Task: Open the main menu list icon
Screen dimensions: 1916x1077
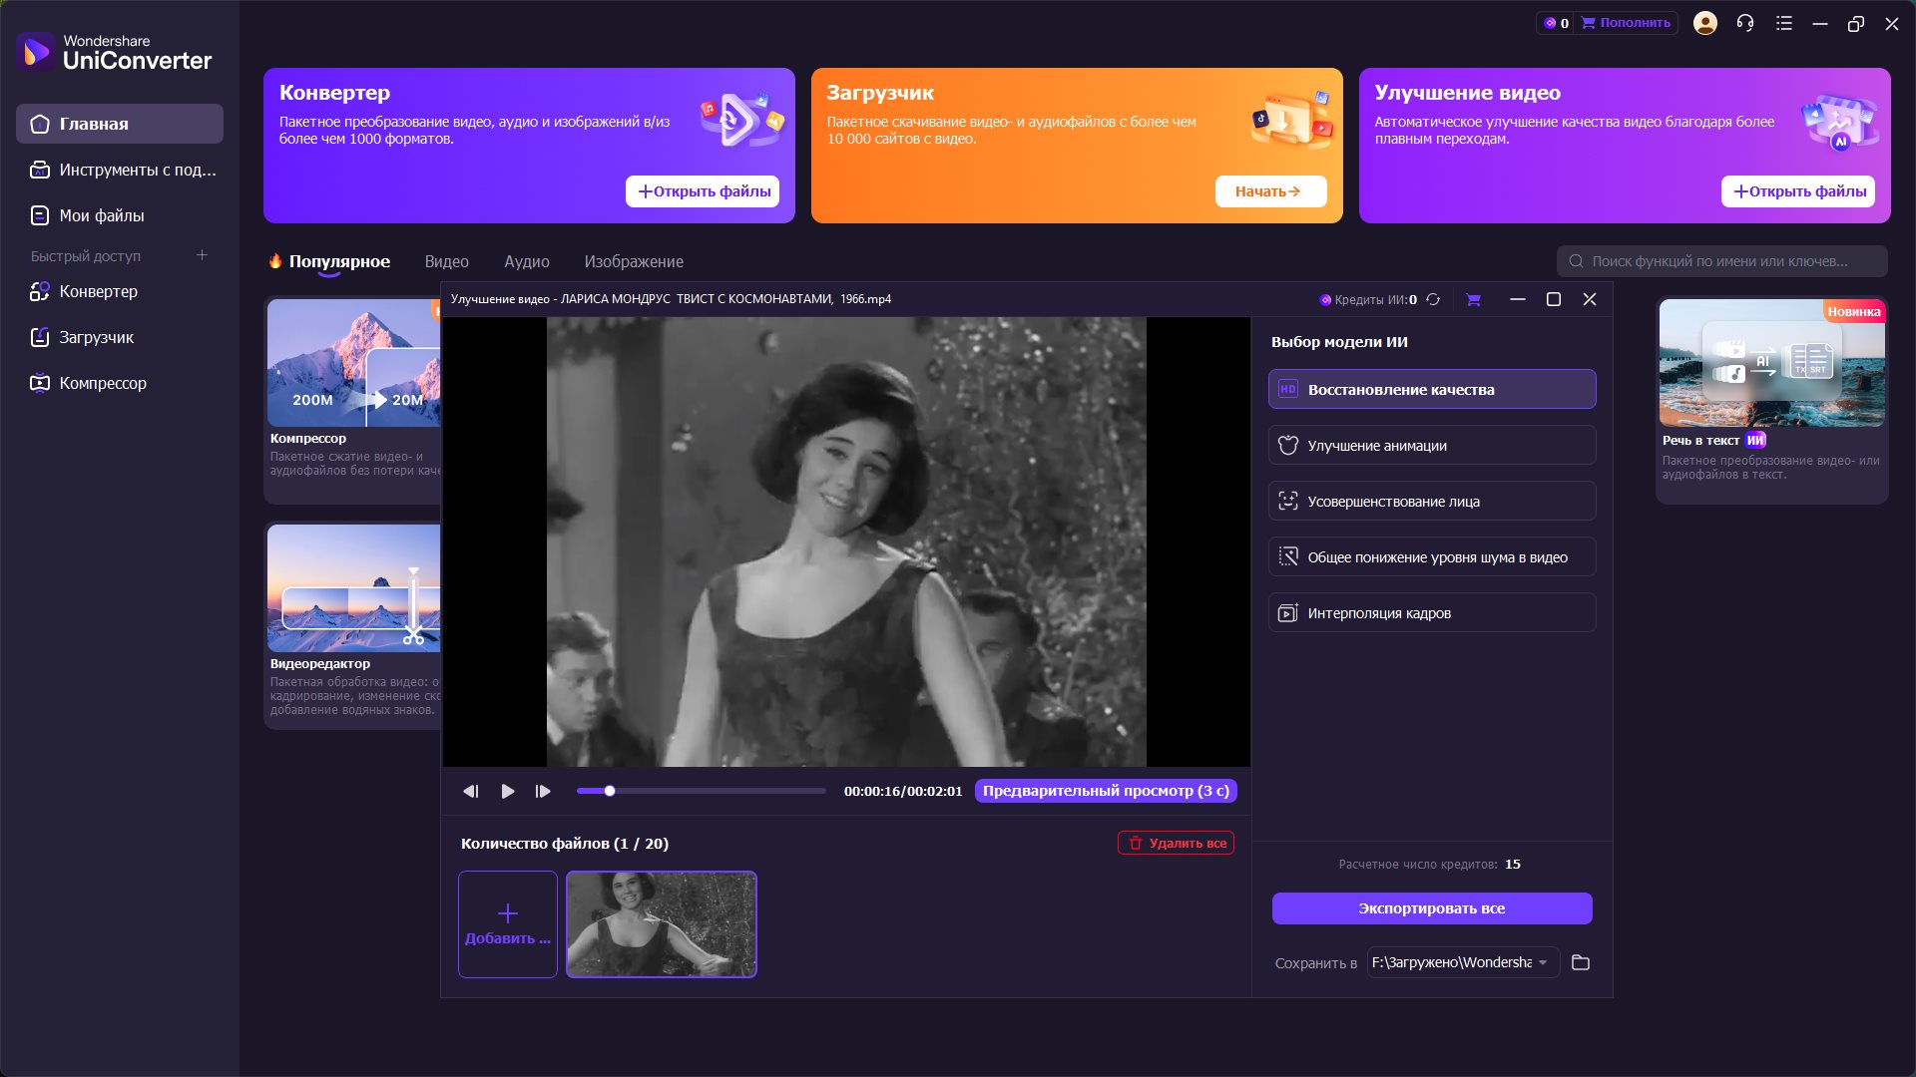Action: 1784,23
